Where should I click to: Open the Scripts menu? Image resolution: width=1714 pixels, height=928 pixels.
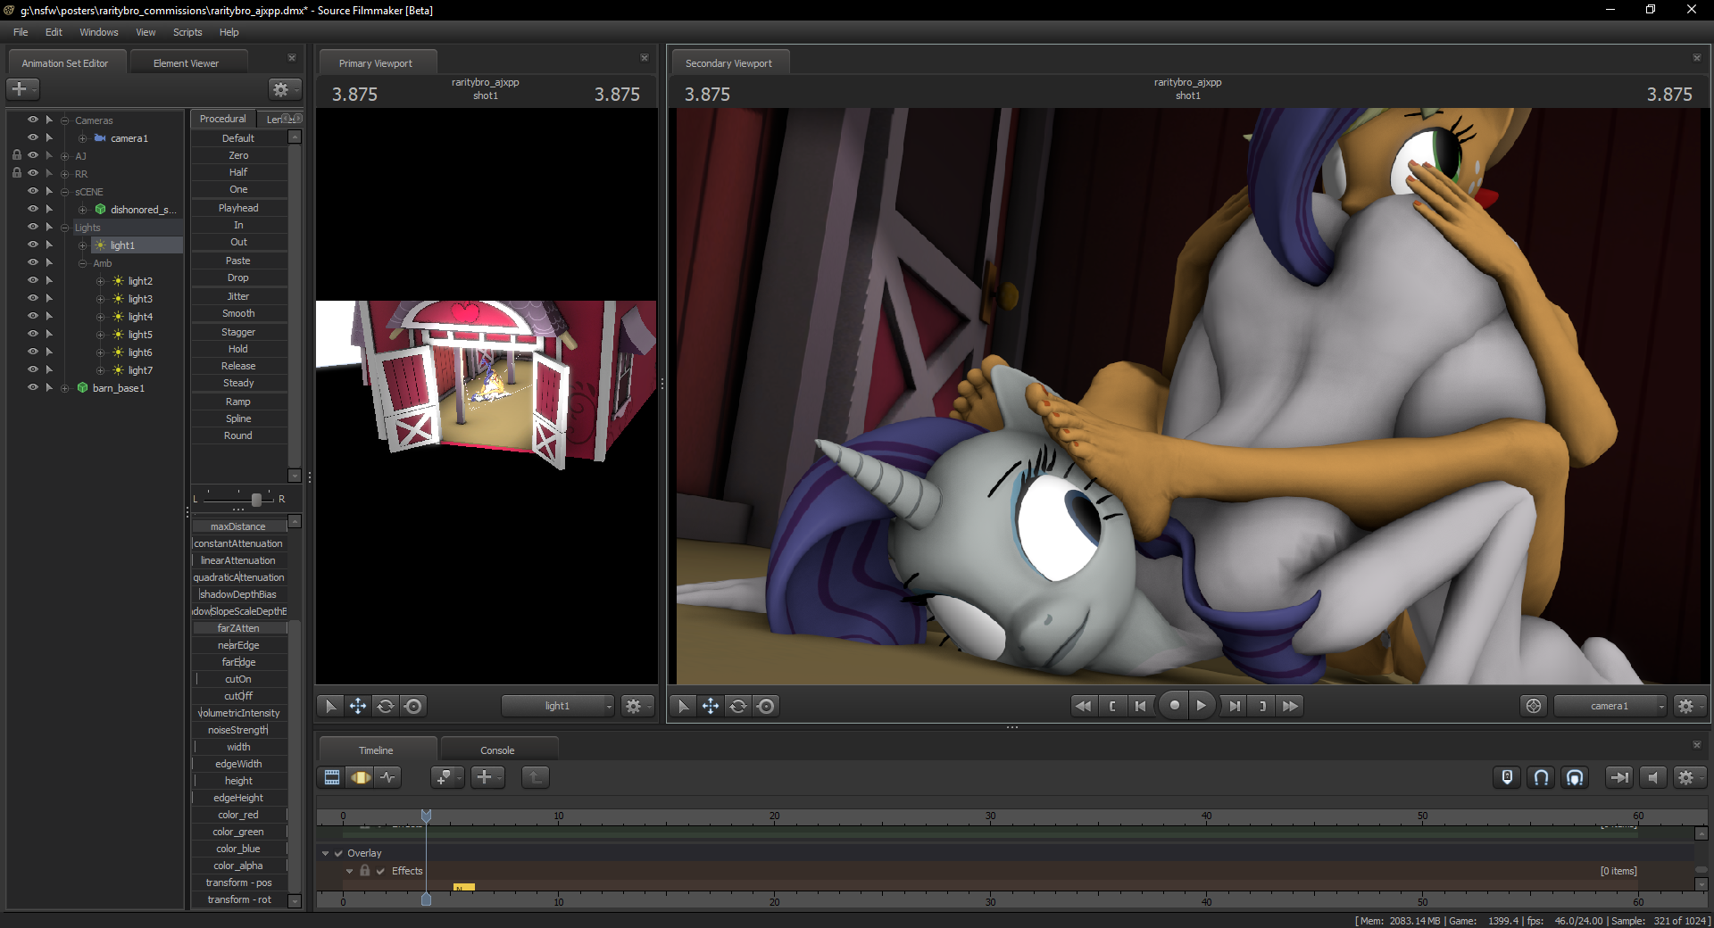(x=187, y=32)
